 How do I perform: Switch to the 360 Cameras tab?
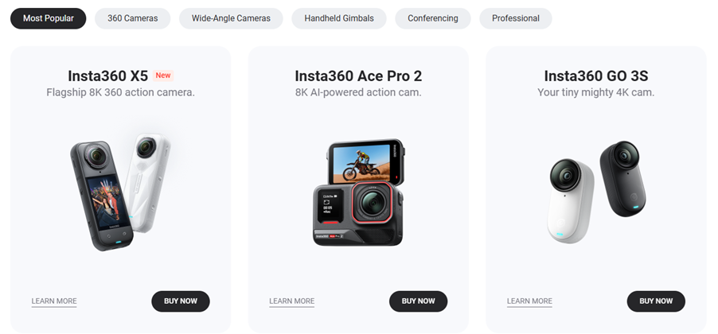[132, 18]
